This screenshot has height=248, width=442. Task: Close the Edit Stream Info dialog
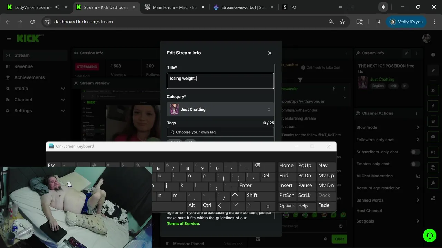[270, 53]
